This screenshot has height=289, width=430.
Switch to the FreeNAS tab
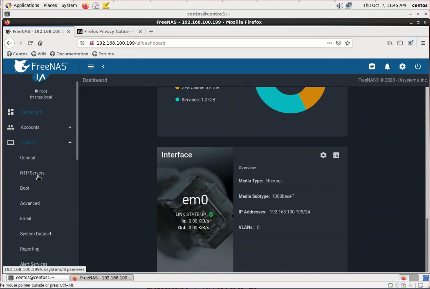coord(38,31)
